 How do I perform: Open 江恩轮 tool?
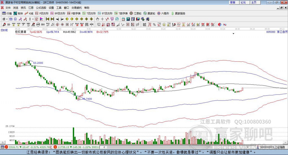click(x=136, y=14)
